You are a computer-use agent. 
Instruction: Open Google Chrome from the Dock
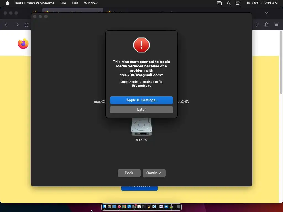124,206
